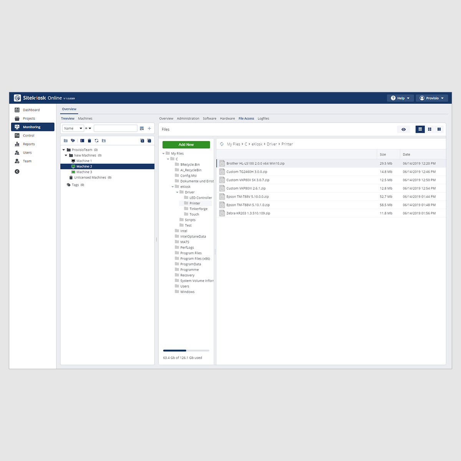This screenshot has width=461, height=461.
Task: Open the Name filter dropdown
Action: click(x=73, y=128)
